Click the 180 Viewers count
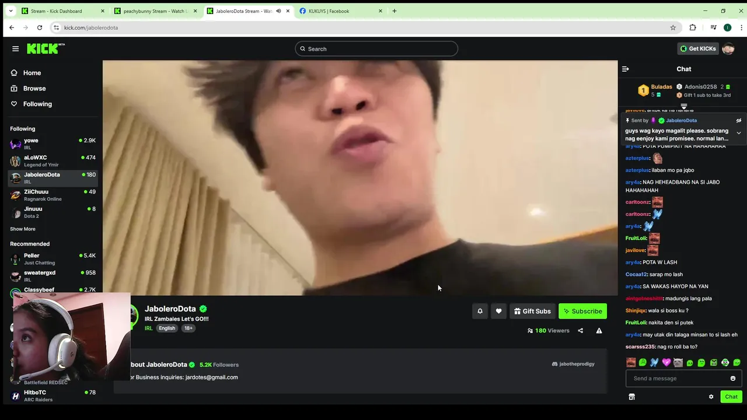 (x=548, y=331)
